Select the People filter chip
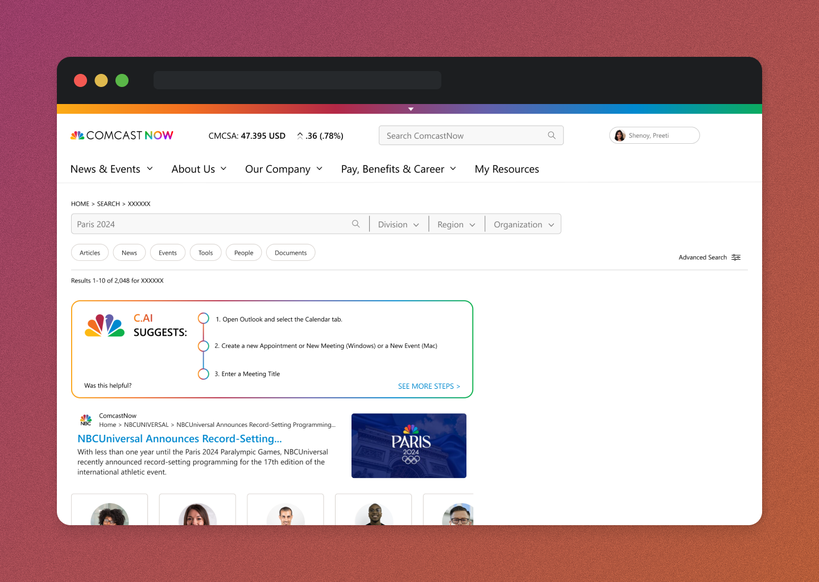Image resolution: width=819 pixels, height=582 pixels. coord(244,253)
